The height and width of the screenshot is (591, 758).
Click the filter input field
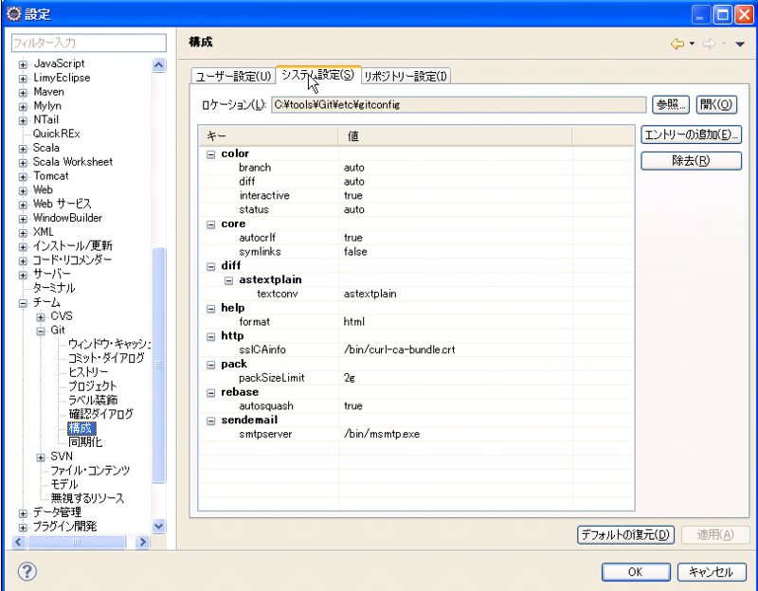point(88,42)
